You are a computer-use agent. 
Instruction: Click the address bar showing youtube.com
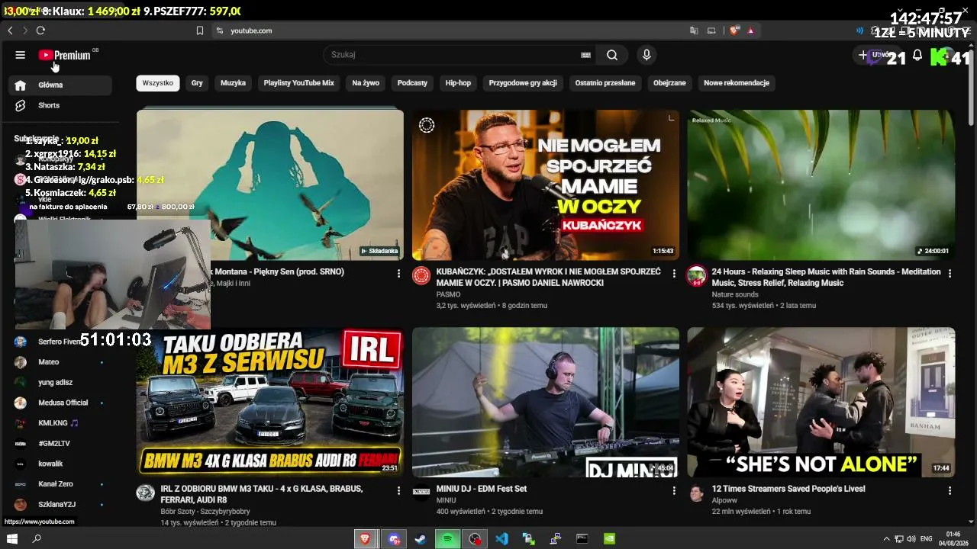tap(450, 30)
